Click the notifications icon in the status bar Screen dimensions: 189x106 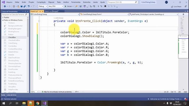tap(185, 99)
